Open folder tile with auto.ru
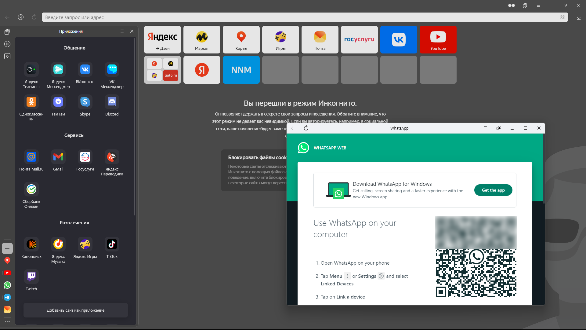Viewport: 586px width, 330px height. pyautogui.click(x=162, y=70)
